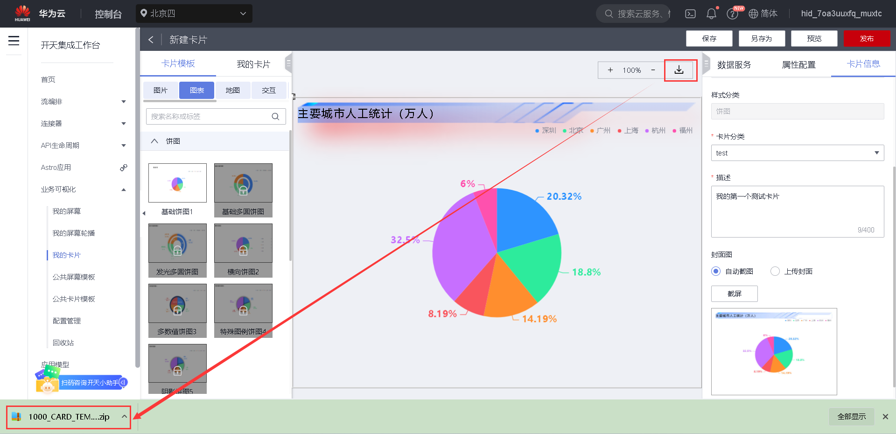Viewport: 896px width, 434px height.
Task: Toggle 深圳 legend item
Action: (546, 131)
